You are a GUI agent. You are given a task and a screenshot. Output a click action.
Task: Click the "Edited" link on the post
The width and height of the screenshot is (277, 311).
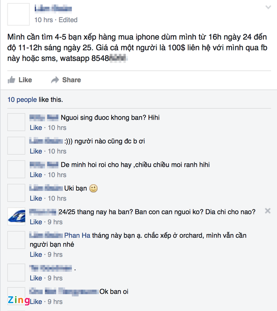tap(68, 20)
